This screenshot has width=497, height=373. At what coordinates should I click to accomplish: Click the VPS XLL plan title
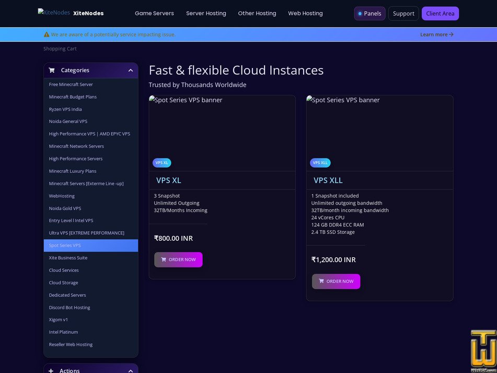tap(328, 180)
